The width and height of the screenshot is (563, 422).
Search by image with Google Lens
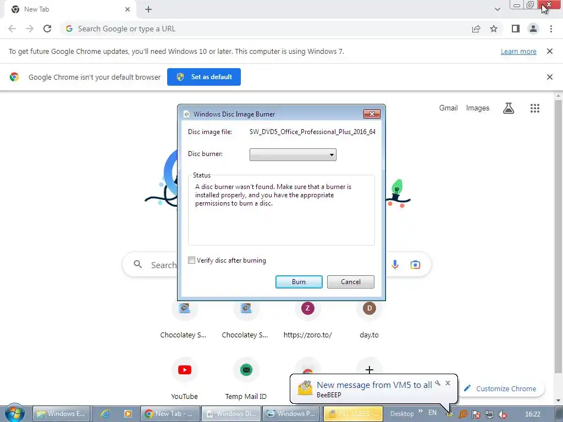415,265
